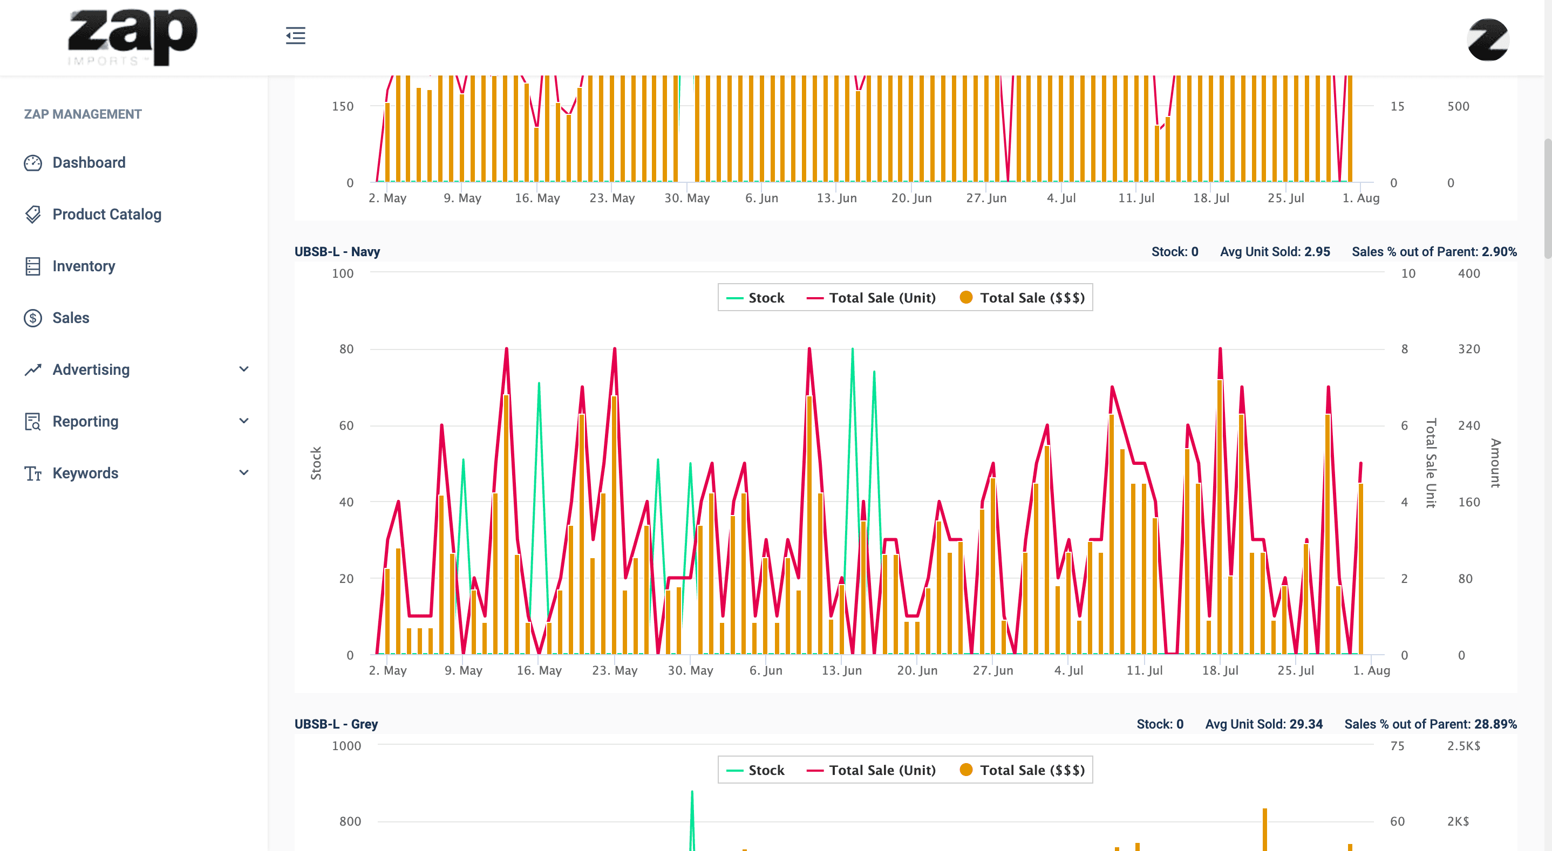Click the Dashboard gauge icon
1552x851 pixels.
[32, 163]
